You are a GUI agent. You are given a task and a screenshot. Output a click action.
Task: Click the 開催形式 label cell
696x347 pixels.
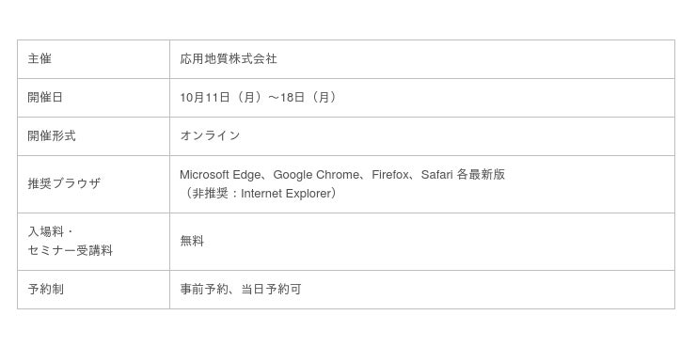93,136
